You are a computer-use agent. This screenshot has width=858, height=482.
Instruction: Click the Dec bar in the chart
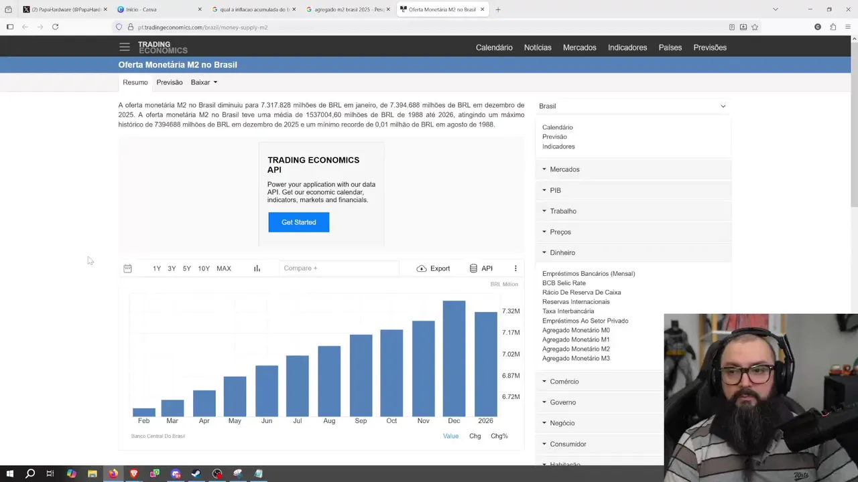tap(454, 358)
